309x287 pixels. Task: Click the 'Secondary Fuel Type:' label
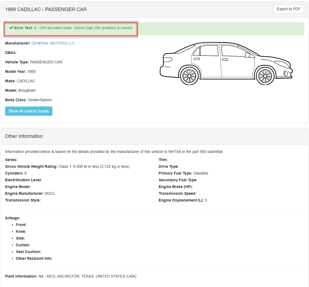[178, 180]
